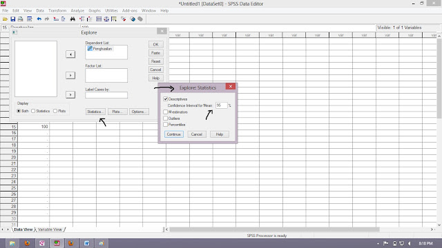The height and width of the screenshot is (248, 442).
Task: Click the Split File toolbar icon
Action: point(99,19)
